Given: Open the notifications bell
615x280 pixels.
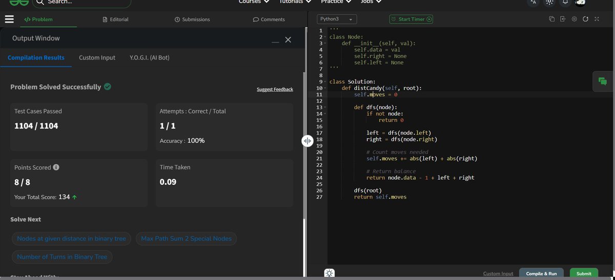Looking at the screenshot, I should (565, 2).
